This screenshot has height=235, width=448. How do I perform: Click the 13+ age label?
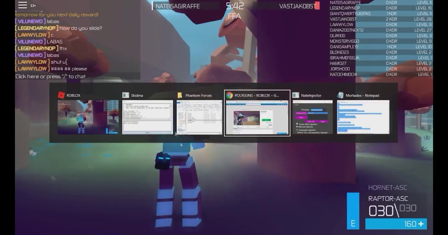(33, 6)
